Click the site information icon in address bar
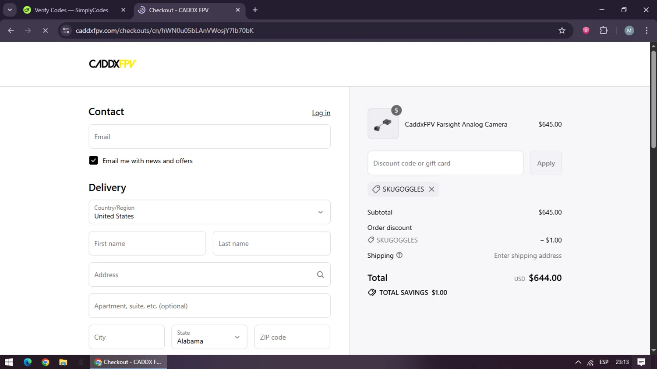The image size is (657, 369). [x=66, y=30]
